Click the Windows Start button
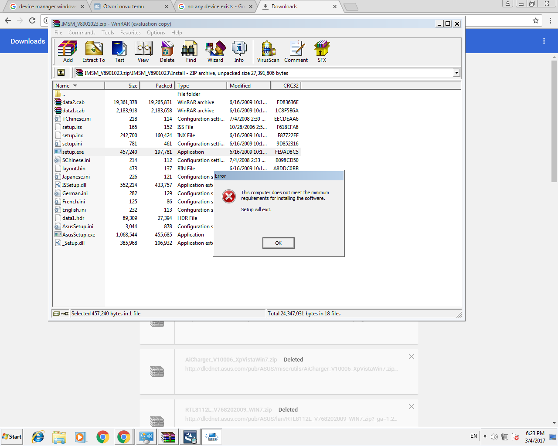 coord(12,436)
